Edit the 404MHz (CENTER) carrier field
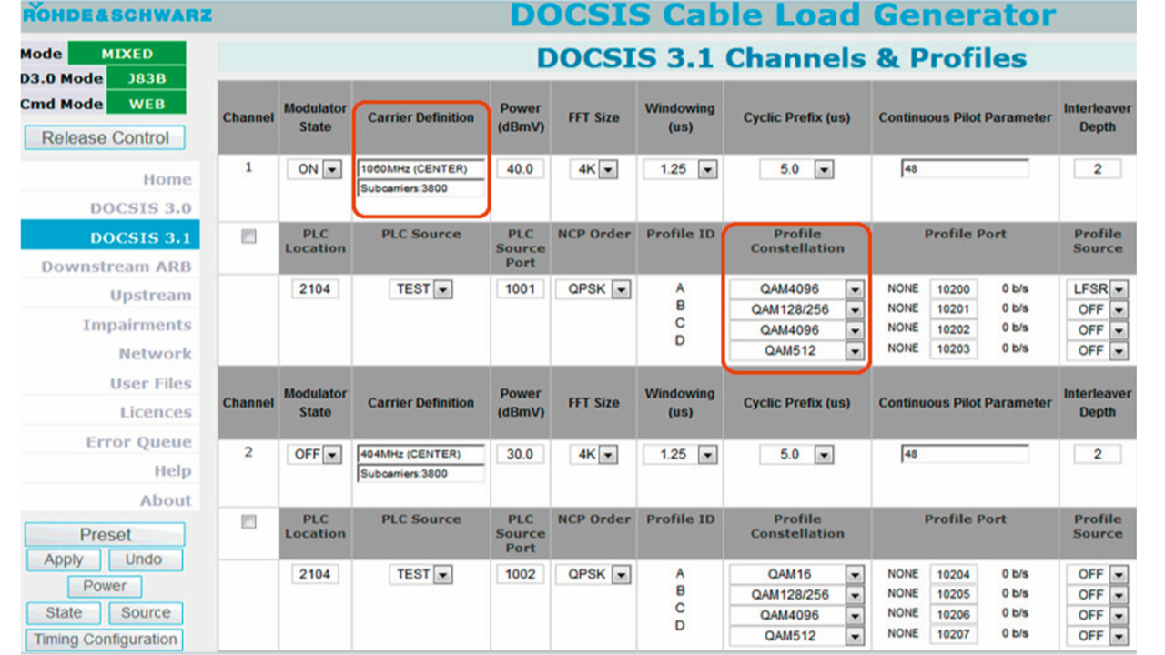Image resolution: width=1165 pixels, height=655 pixels. pyautogui.click(x=421, y=454)
